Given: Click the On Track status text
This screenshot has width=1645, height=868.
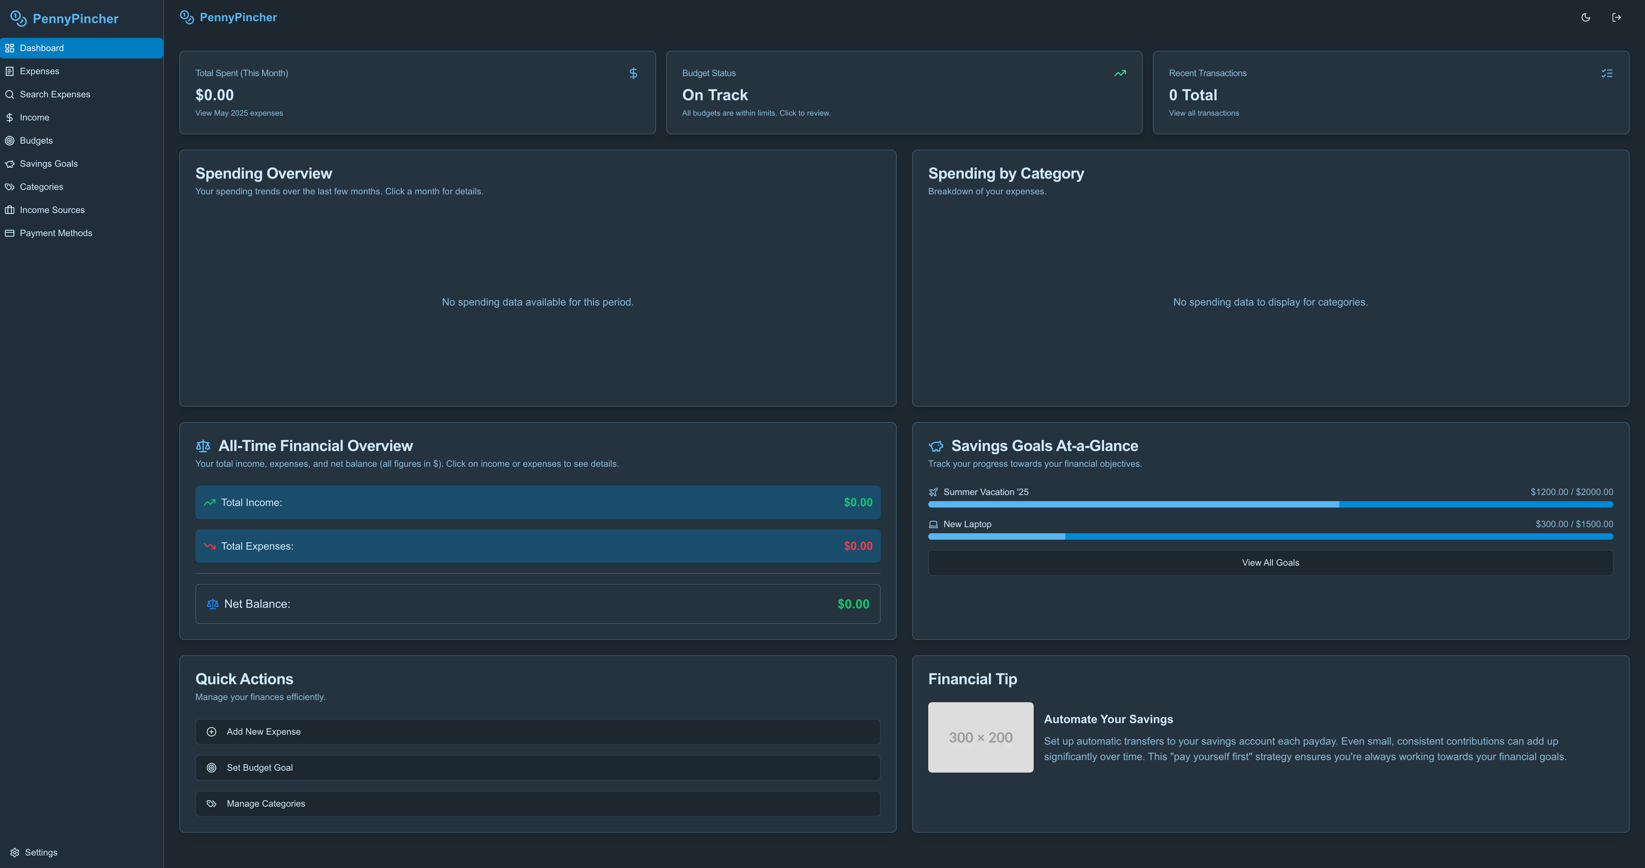Looking at the screenshot, I should [x=715, y=95].
